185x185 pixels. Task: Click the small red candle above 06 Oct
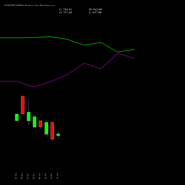tap(40, 124)
